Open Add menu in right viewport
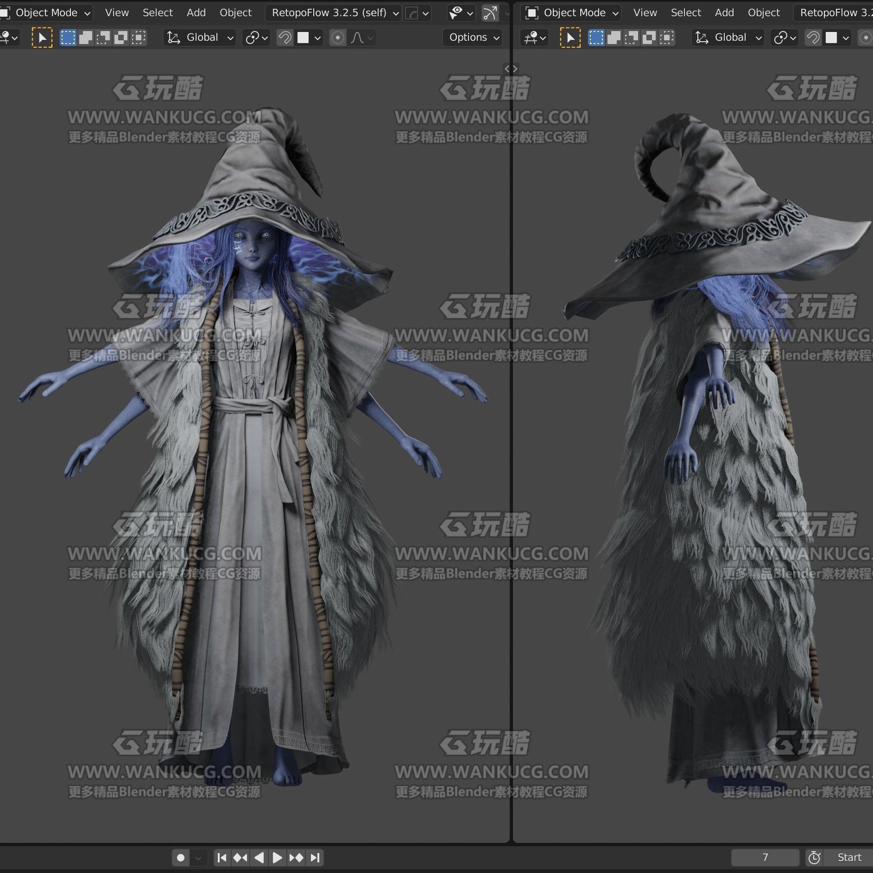 pyautogui.click(x=724, y=13)
